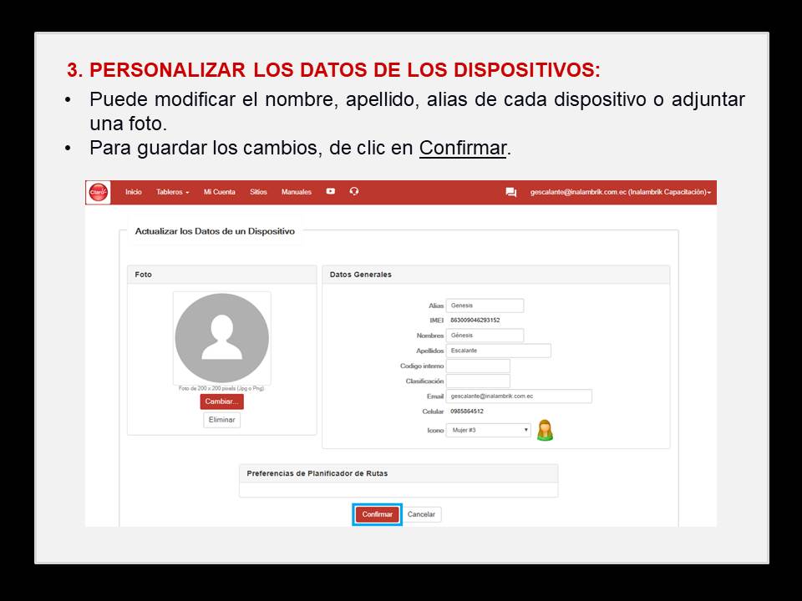Click the Eliminar photo button
This screenshot has width=802, height=601.
[222, 420]
